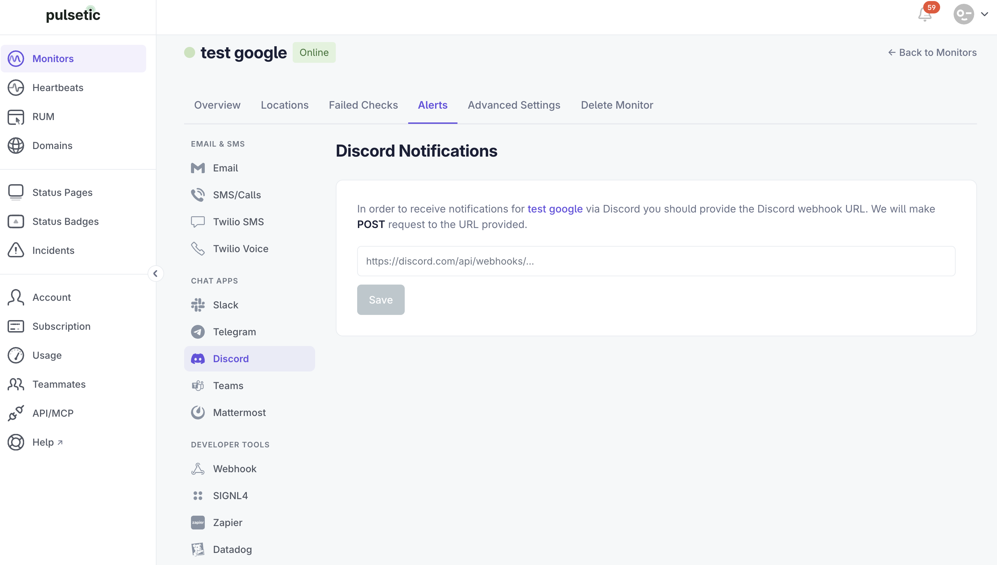Open the Teammates people icon
Screen dimensions: 997x565
[16, 384]
